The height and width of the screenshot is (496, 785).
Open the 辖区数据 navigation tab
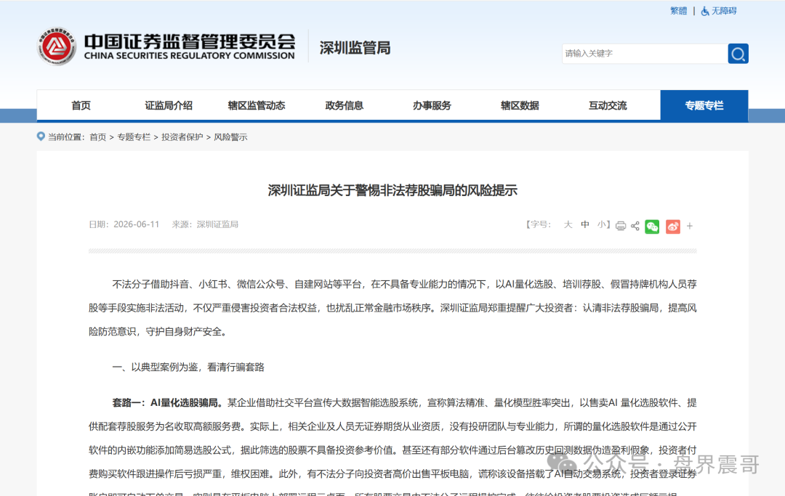pos(520,105)
